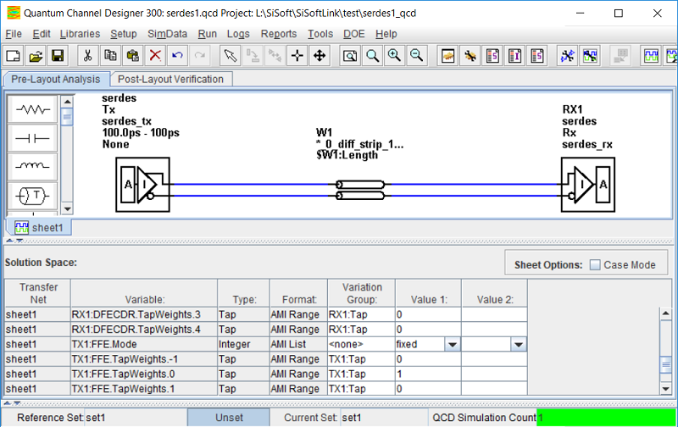Click the red X Delete icon
This screenshot has width=678, height=427.
155,56
